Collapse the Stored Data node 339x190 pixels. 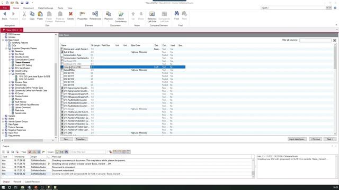click(x=10, y=74)
